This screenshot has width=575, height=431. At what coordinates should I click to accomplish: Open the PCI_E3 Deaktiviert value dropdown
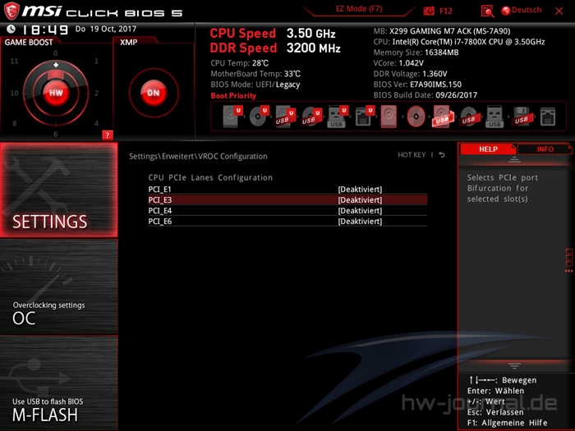coord(360,200)
